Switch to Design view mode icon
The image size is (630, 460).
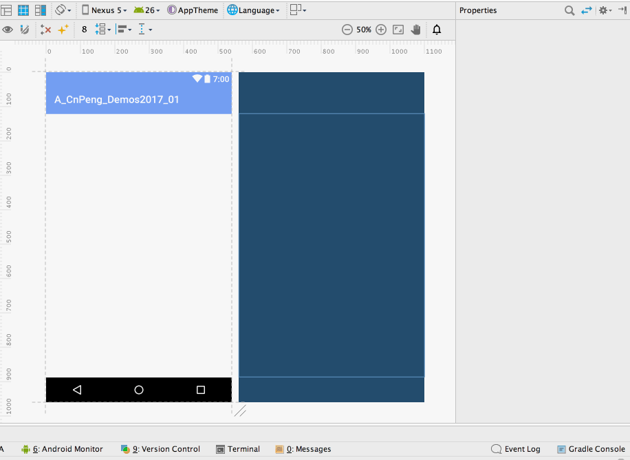[x=6, y=10]
